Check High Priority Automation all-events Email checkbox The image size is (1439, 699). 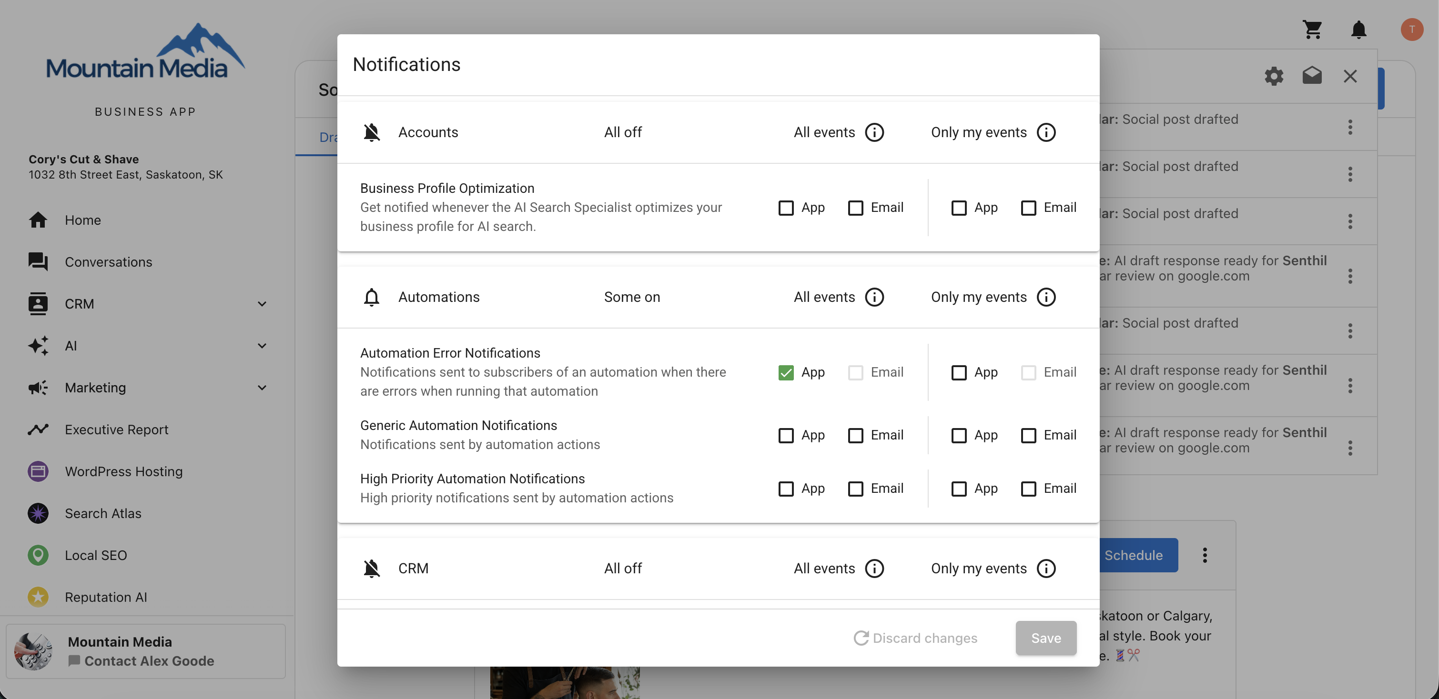[855, 489]
